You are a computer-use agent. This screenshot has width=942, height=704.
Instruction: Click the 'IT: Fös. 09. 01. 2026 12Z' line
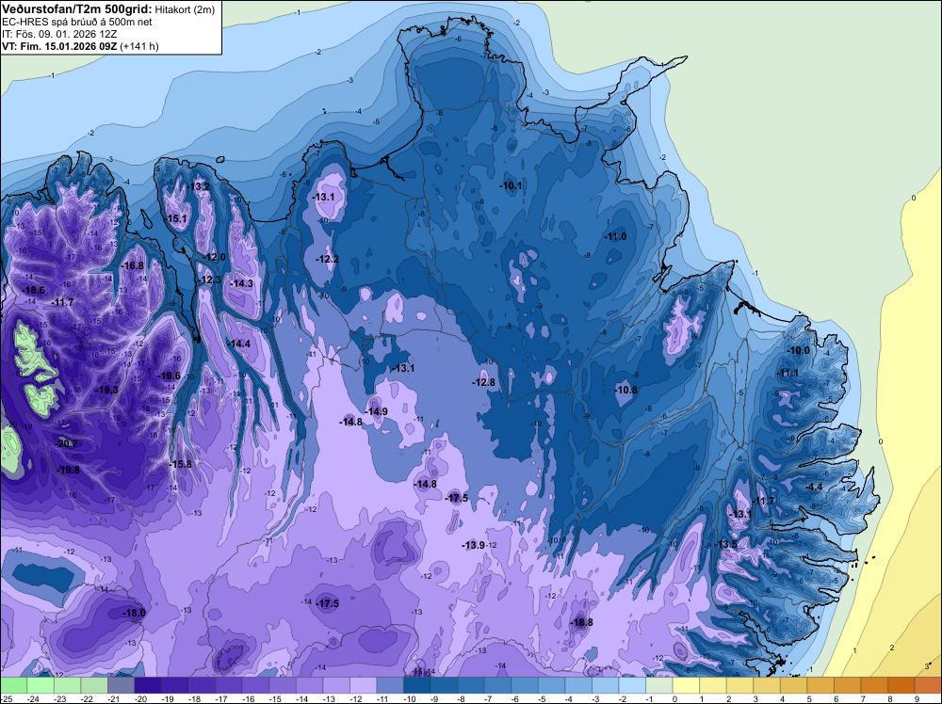click(59, 34)
